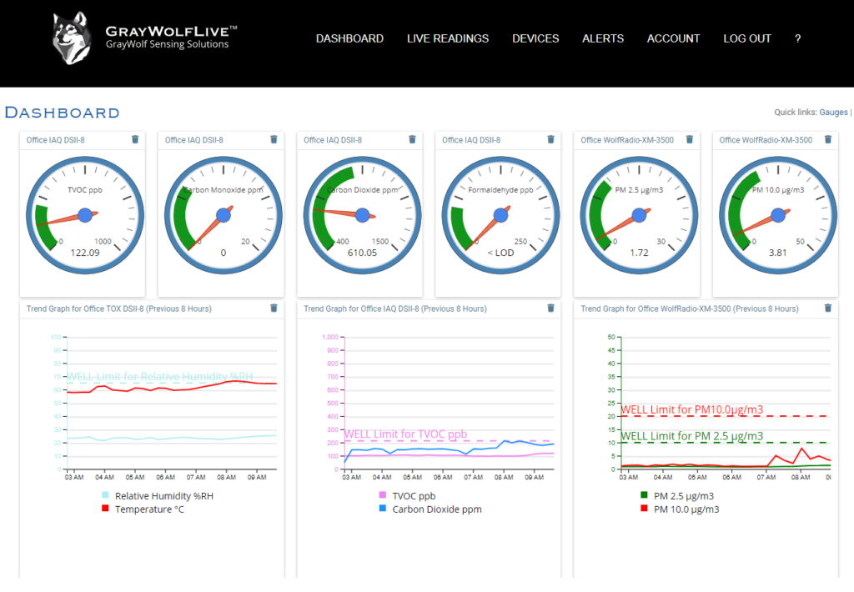
Task: Delete the WolfRadio-XM-3500 trend graph
Action: pos(827,308)
